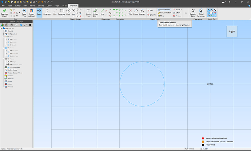This screenshot has height=151, width=251.
Task: Click the Right view cube face
Action: tap(232, 32)
